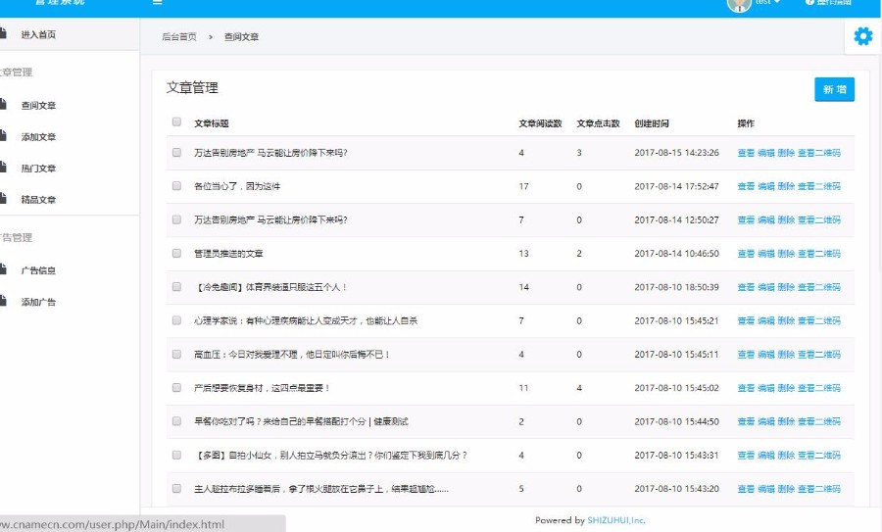Click 查看 for the 产后想要恢复身材 article

click(746, 388)
